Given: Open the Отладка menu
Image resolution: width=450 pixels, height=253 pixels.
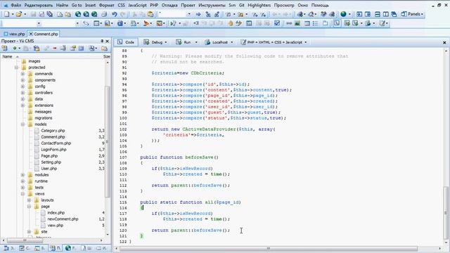Looking at the screenshot, I should tap(169, 5).
